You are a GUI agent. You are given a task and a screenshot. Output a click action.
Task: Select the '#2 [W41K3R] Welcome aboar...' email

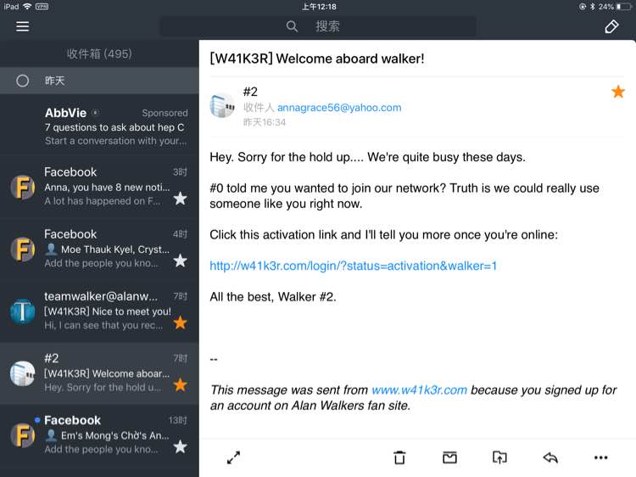(99, 373)
